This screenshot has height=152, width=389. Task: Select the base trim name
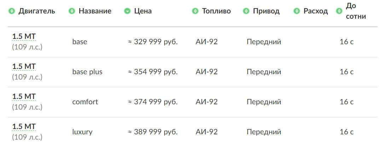click(80, 42)
